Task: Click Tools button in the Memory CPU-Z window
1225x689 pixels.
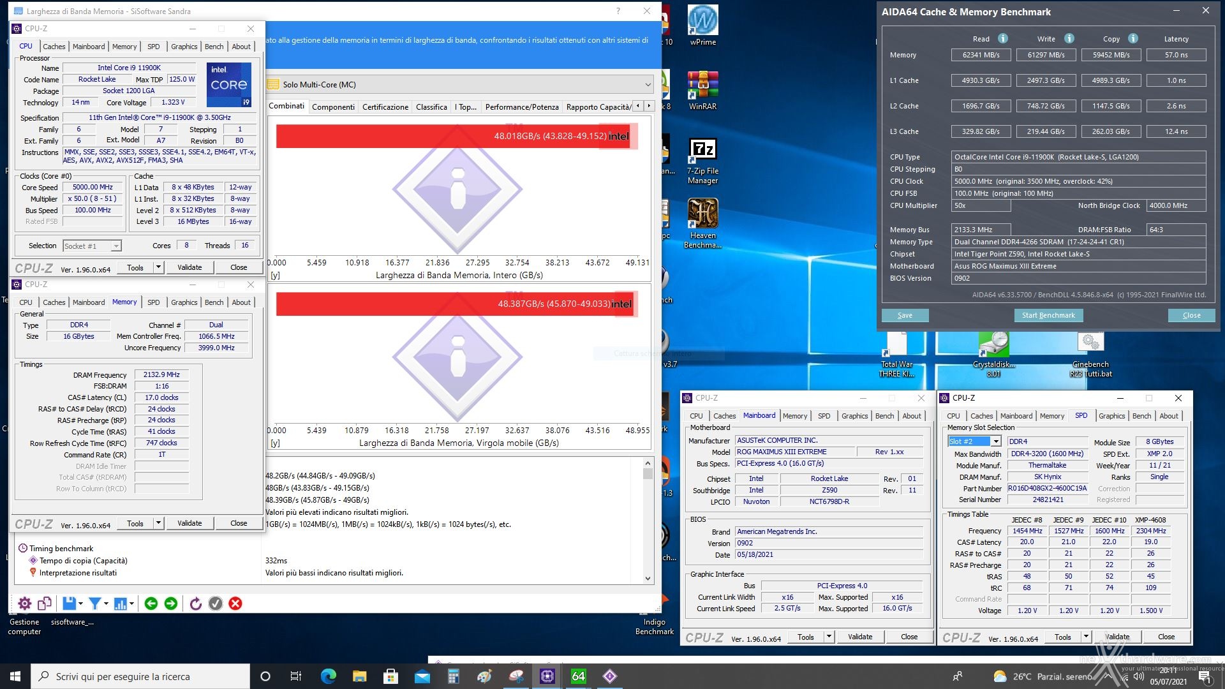Action: pos(135,523)
